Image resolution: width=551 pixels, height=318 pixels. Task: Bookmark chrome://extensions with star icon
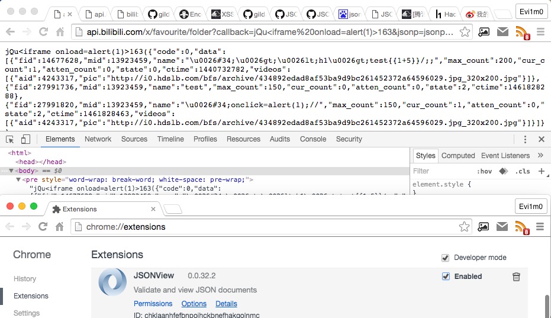point(464,227)
